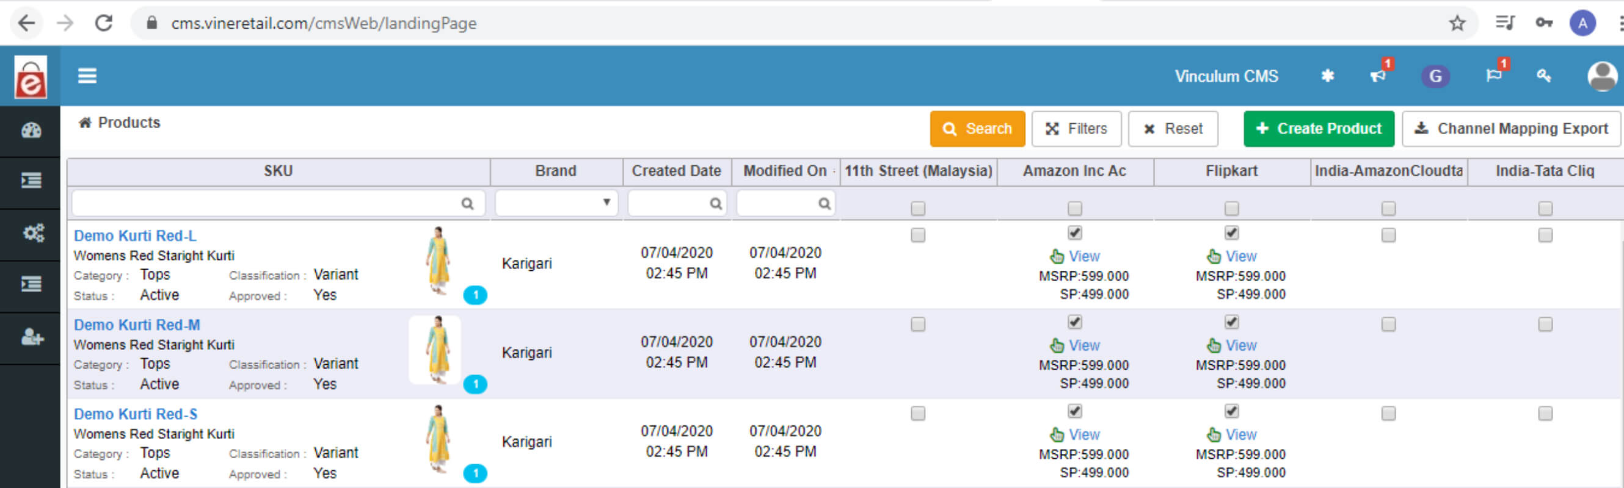Screen dimensions: 1624x488
Task: Uncheck Amazon Inc Ac for Demo Kurti Red-L
Action: pos(1074,233)
